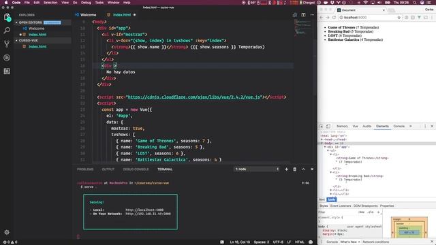The image size is (436, 245).
Task: Toggle the inspect element picker in DevTools
Action: [322, 127]
